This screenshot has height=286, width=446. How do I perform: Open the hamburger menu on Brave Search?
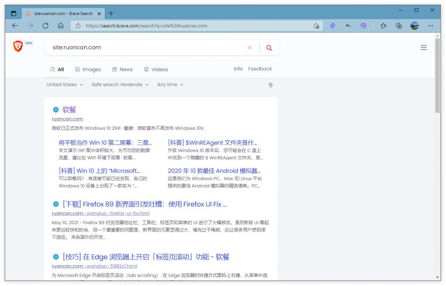coord(423,48)
